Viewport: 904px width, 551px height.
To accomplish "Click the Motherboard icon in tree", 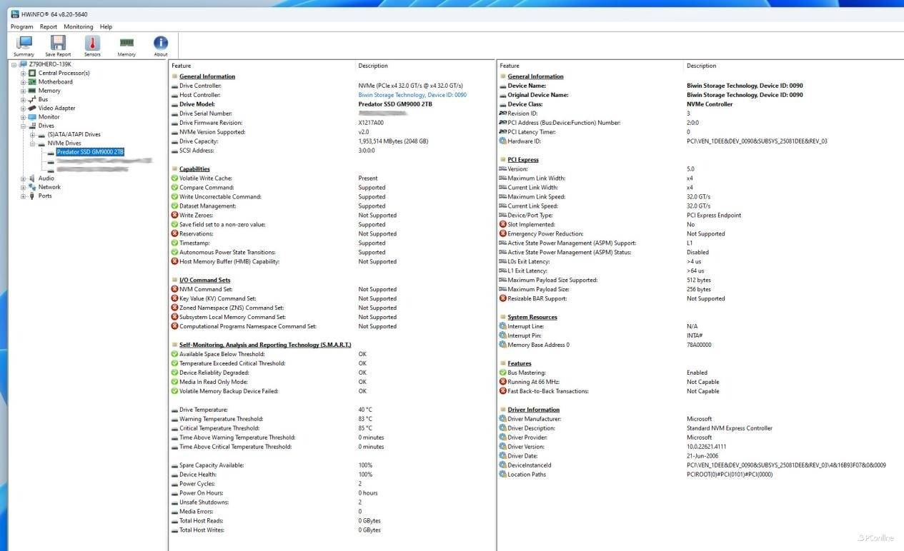I will pos(32,82).
